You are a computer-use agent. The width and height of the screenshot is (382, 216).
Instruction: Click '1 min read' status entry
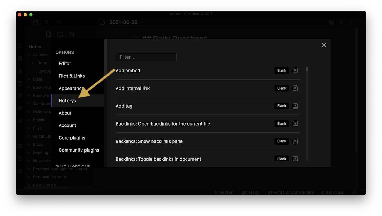[x=224, y=192]
